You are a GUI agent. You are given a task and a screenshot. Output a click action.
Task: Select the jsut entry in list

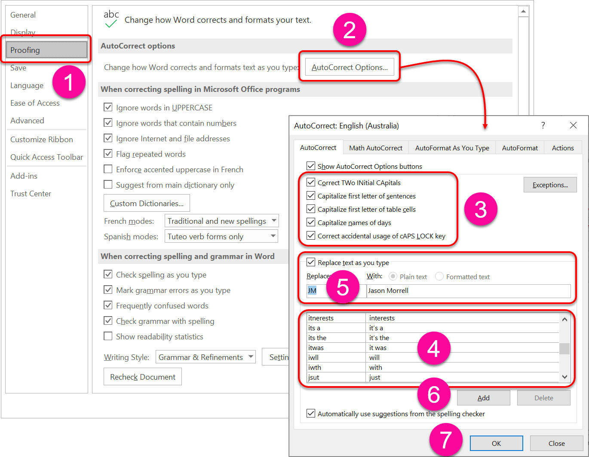click(x=433, y=378)
